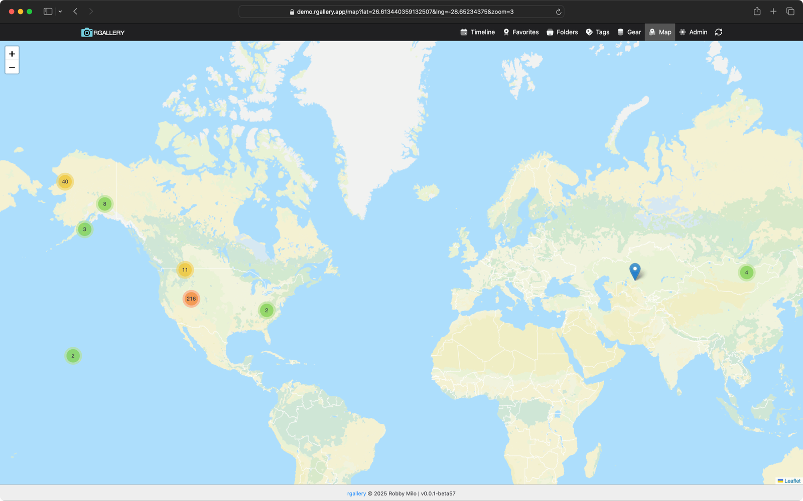The width and height of the screenshot is (803, 501).
Task: Open the Tags section
Action: [597, 32]
